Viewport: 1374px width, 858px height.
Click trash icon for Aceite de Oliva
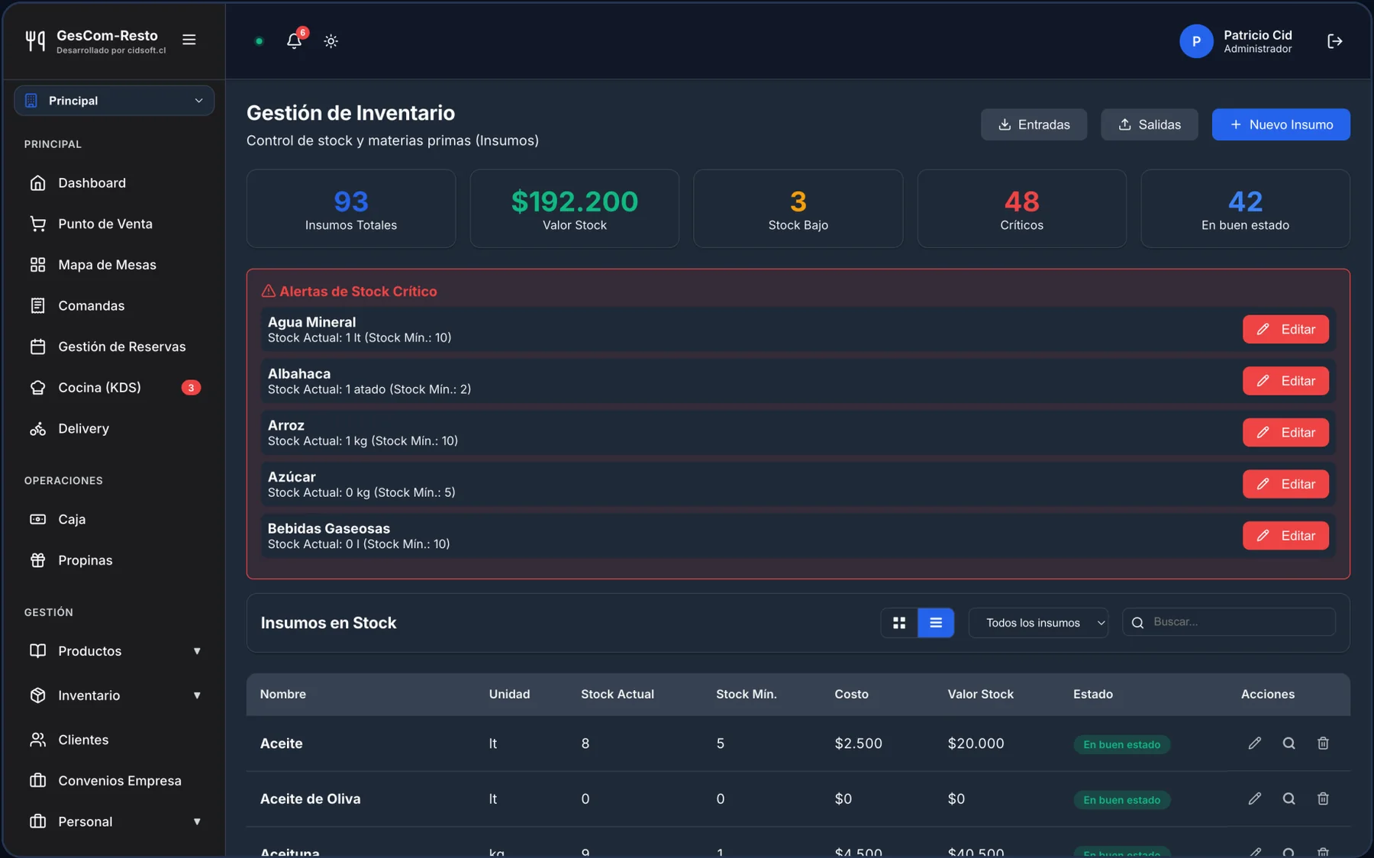pos(1323,798)
